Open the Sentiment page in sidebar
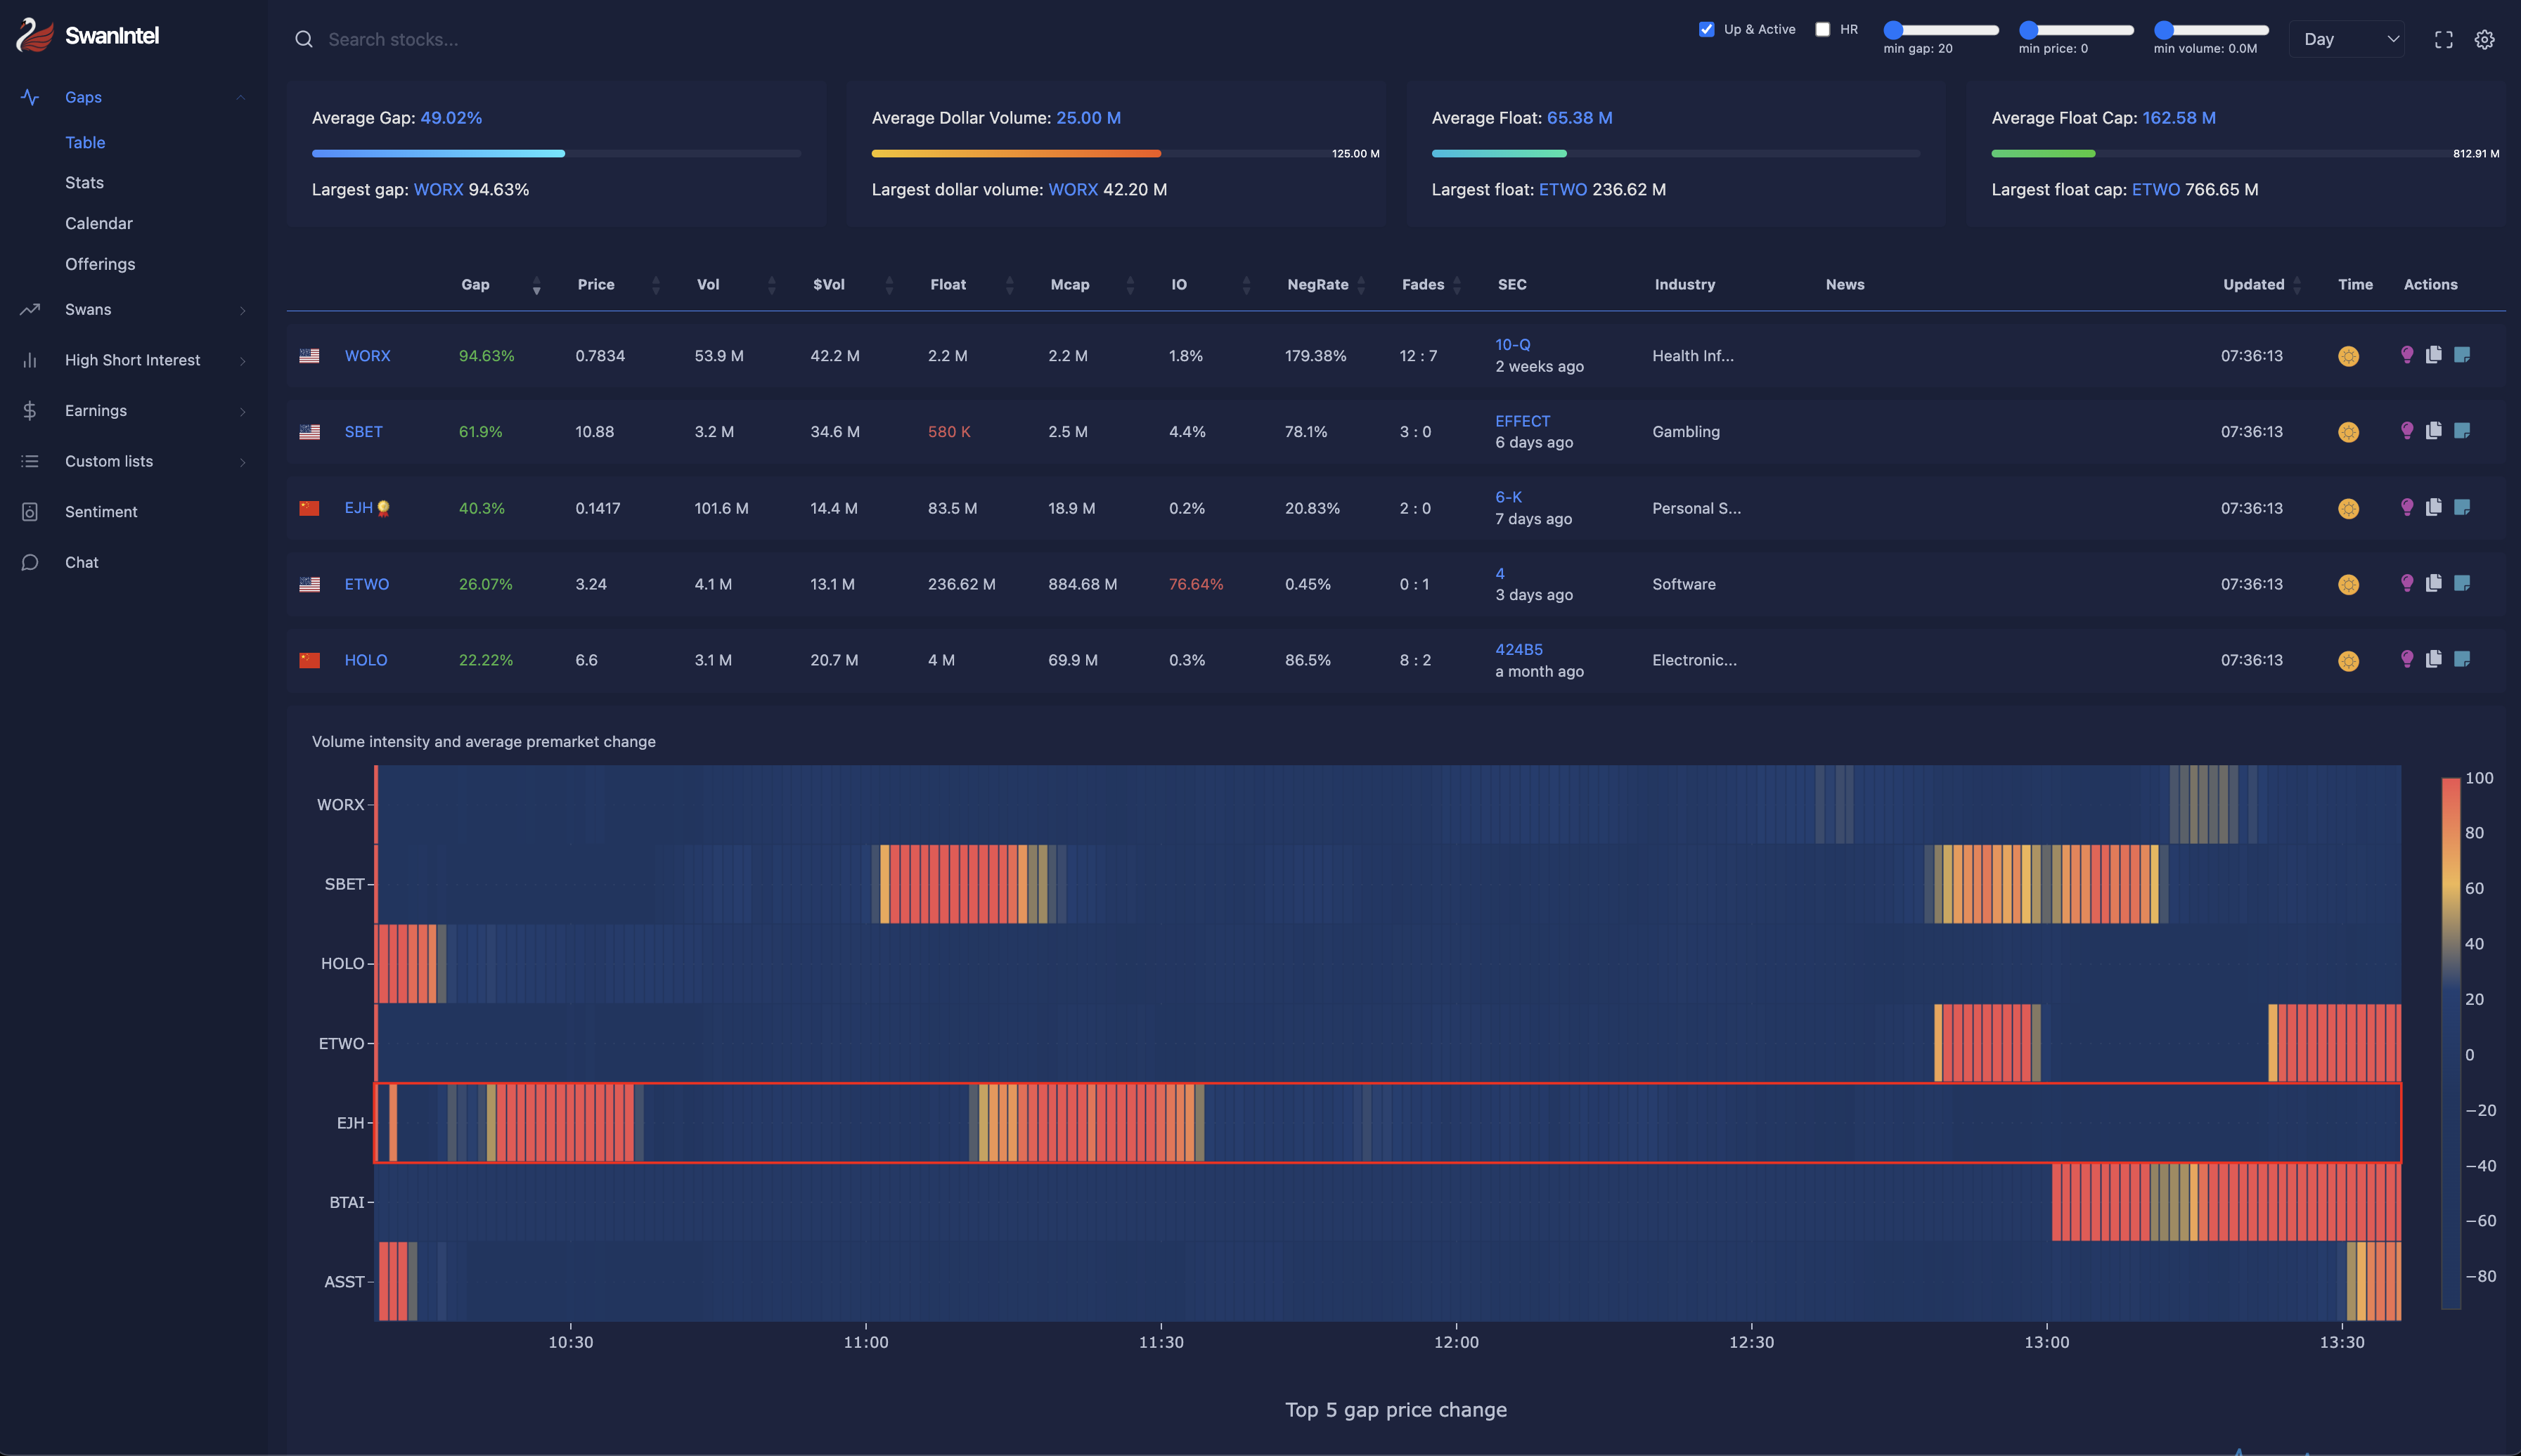 click(101, 512)
